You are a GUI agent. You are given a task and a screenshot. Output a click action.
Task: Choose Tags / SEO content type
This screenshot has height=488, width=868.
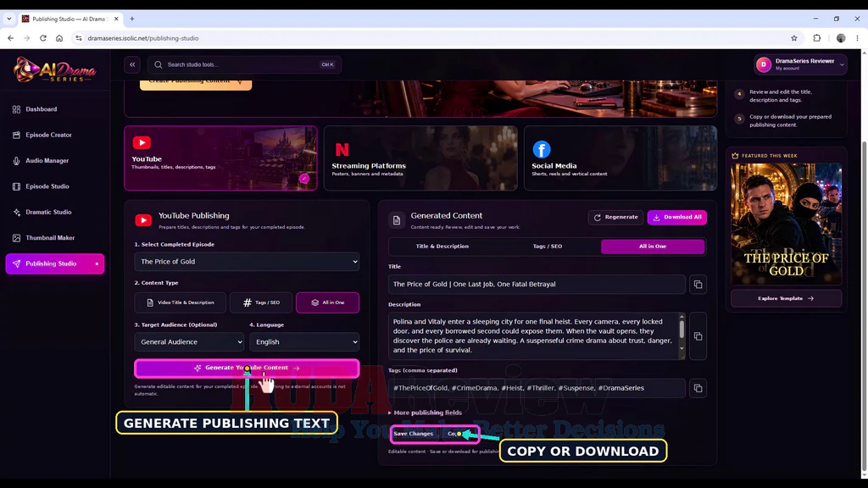click(261, 302)
